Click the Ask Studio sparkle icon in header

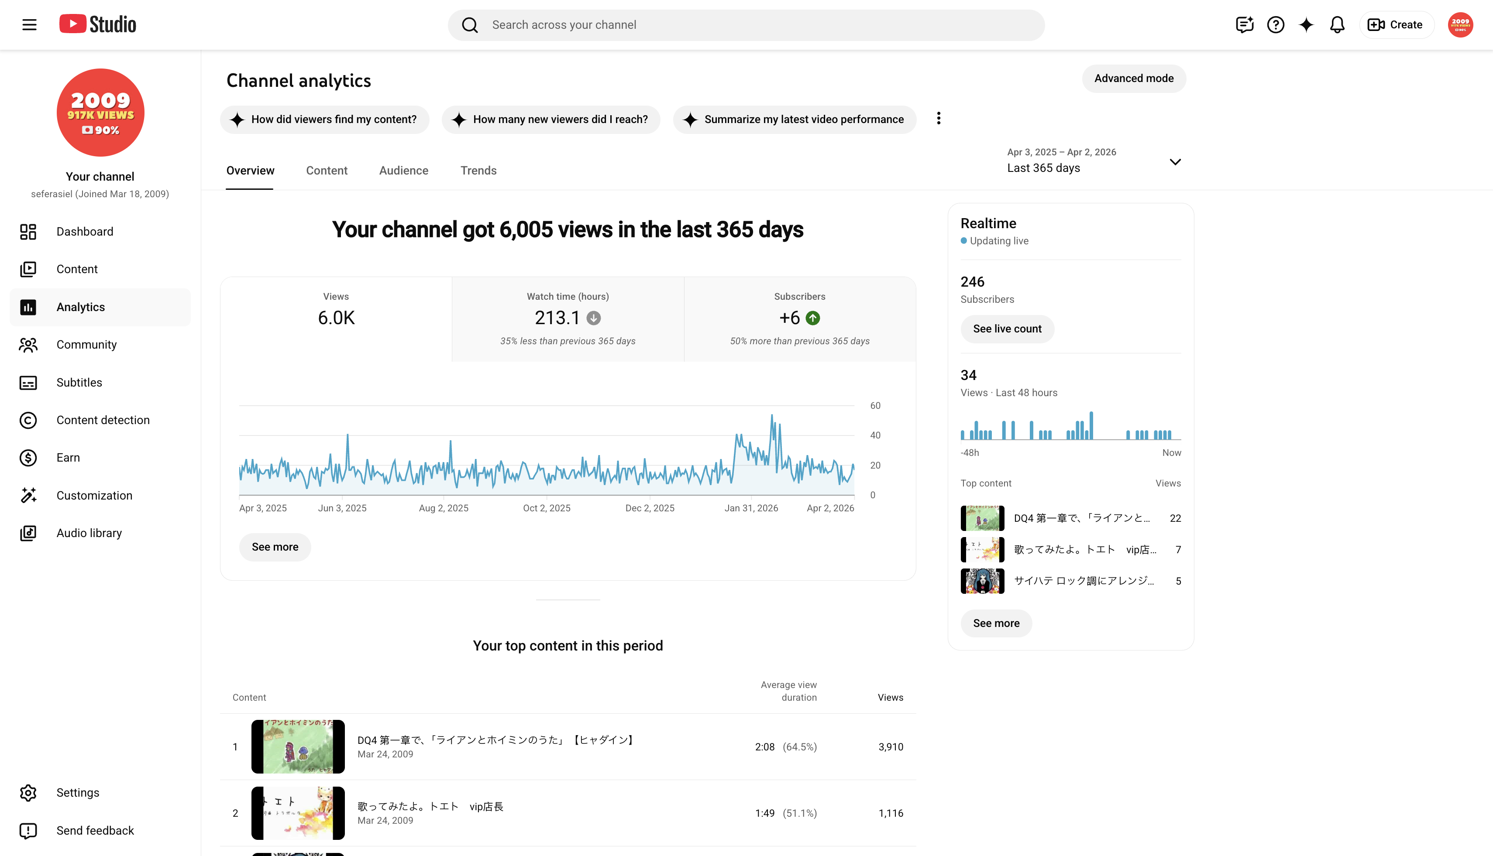click(1306, 25)
